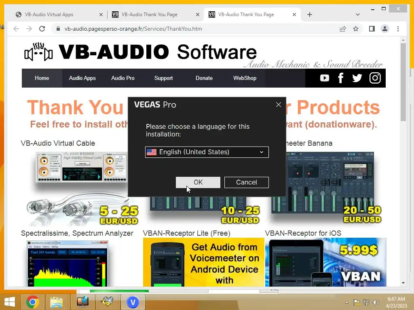
Task: Open the Facebook icon in site header
Action: (x=340, y=78)
